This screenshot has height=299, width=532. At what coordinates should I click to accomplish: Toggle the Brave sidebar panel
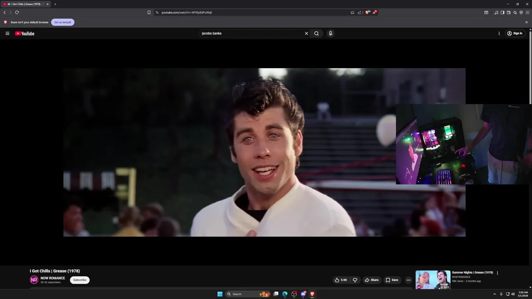502,12
